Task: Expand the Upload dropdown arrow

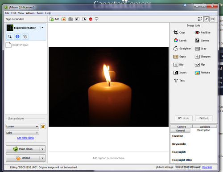Action: 42,158
